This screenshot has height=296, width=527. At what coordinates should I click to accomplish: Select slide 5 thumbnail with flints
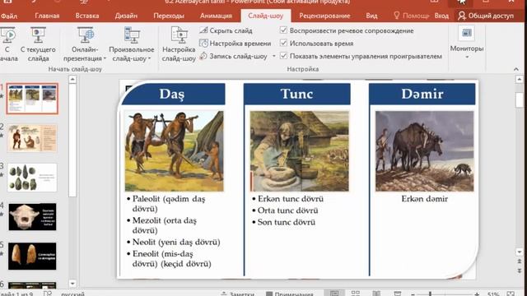click(x=32, y=256)
